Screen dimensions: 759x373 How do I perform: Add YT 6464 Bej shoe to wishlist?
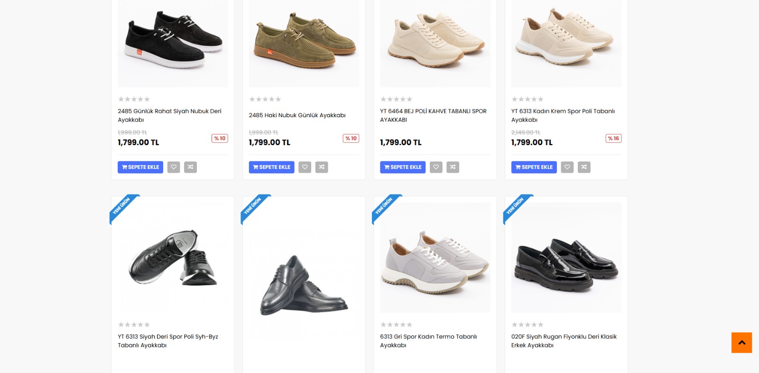[x=436, y=167]
